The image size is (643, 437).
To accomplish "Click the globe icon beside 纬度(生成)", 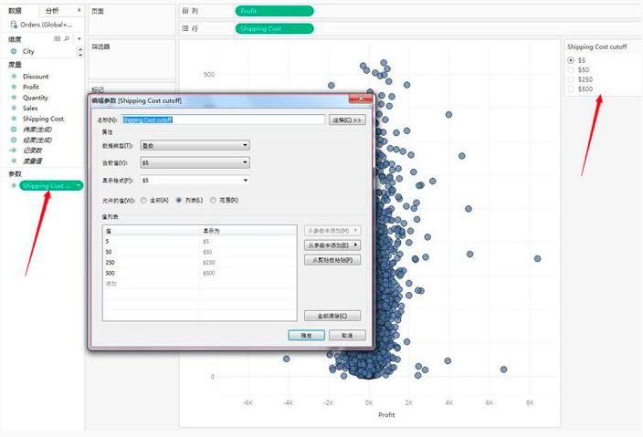I will pyautogui.click(x=14, y=130).
